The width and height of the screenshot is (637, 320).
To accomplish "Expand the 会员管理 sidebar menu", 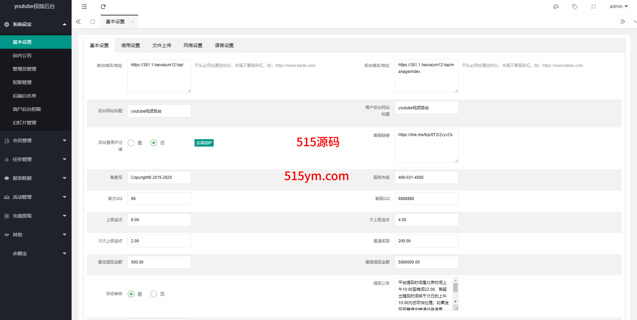I will click(x=36, y=141).
